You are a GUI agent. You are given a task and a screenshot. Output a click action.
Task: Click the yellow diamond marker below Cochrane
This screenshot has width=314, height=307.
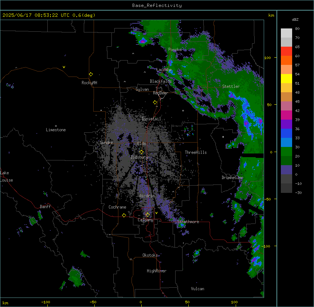coord(124,215)
